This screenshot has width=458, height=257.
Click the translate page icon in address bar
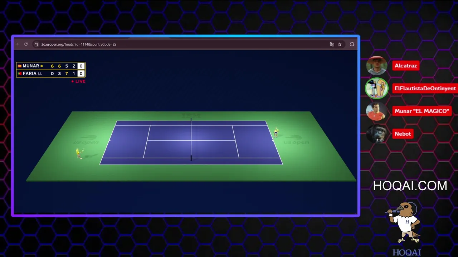332,44
